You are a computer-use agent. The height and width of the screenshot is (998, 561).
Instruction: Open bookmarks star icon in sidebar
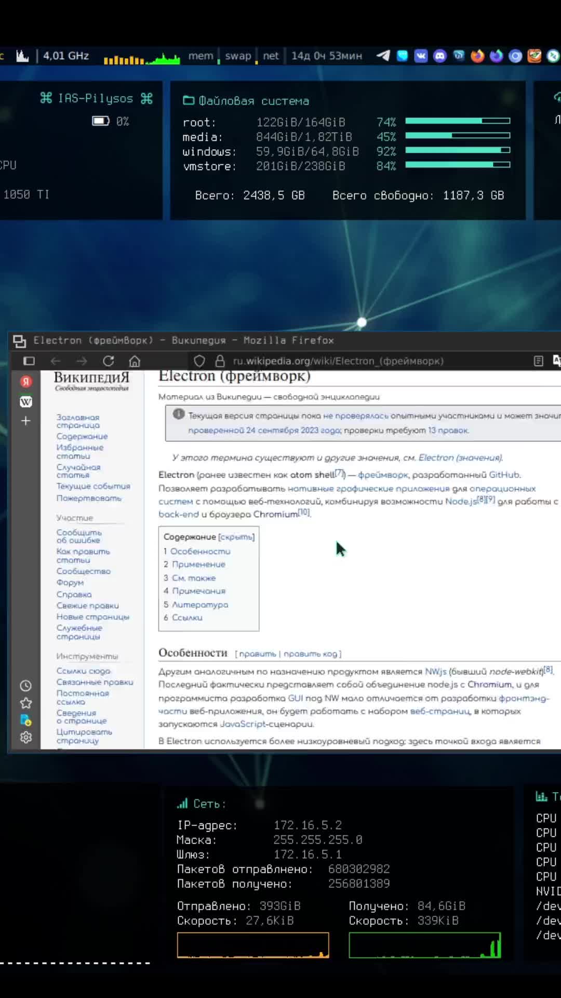[26, 703]
